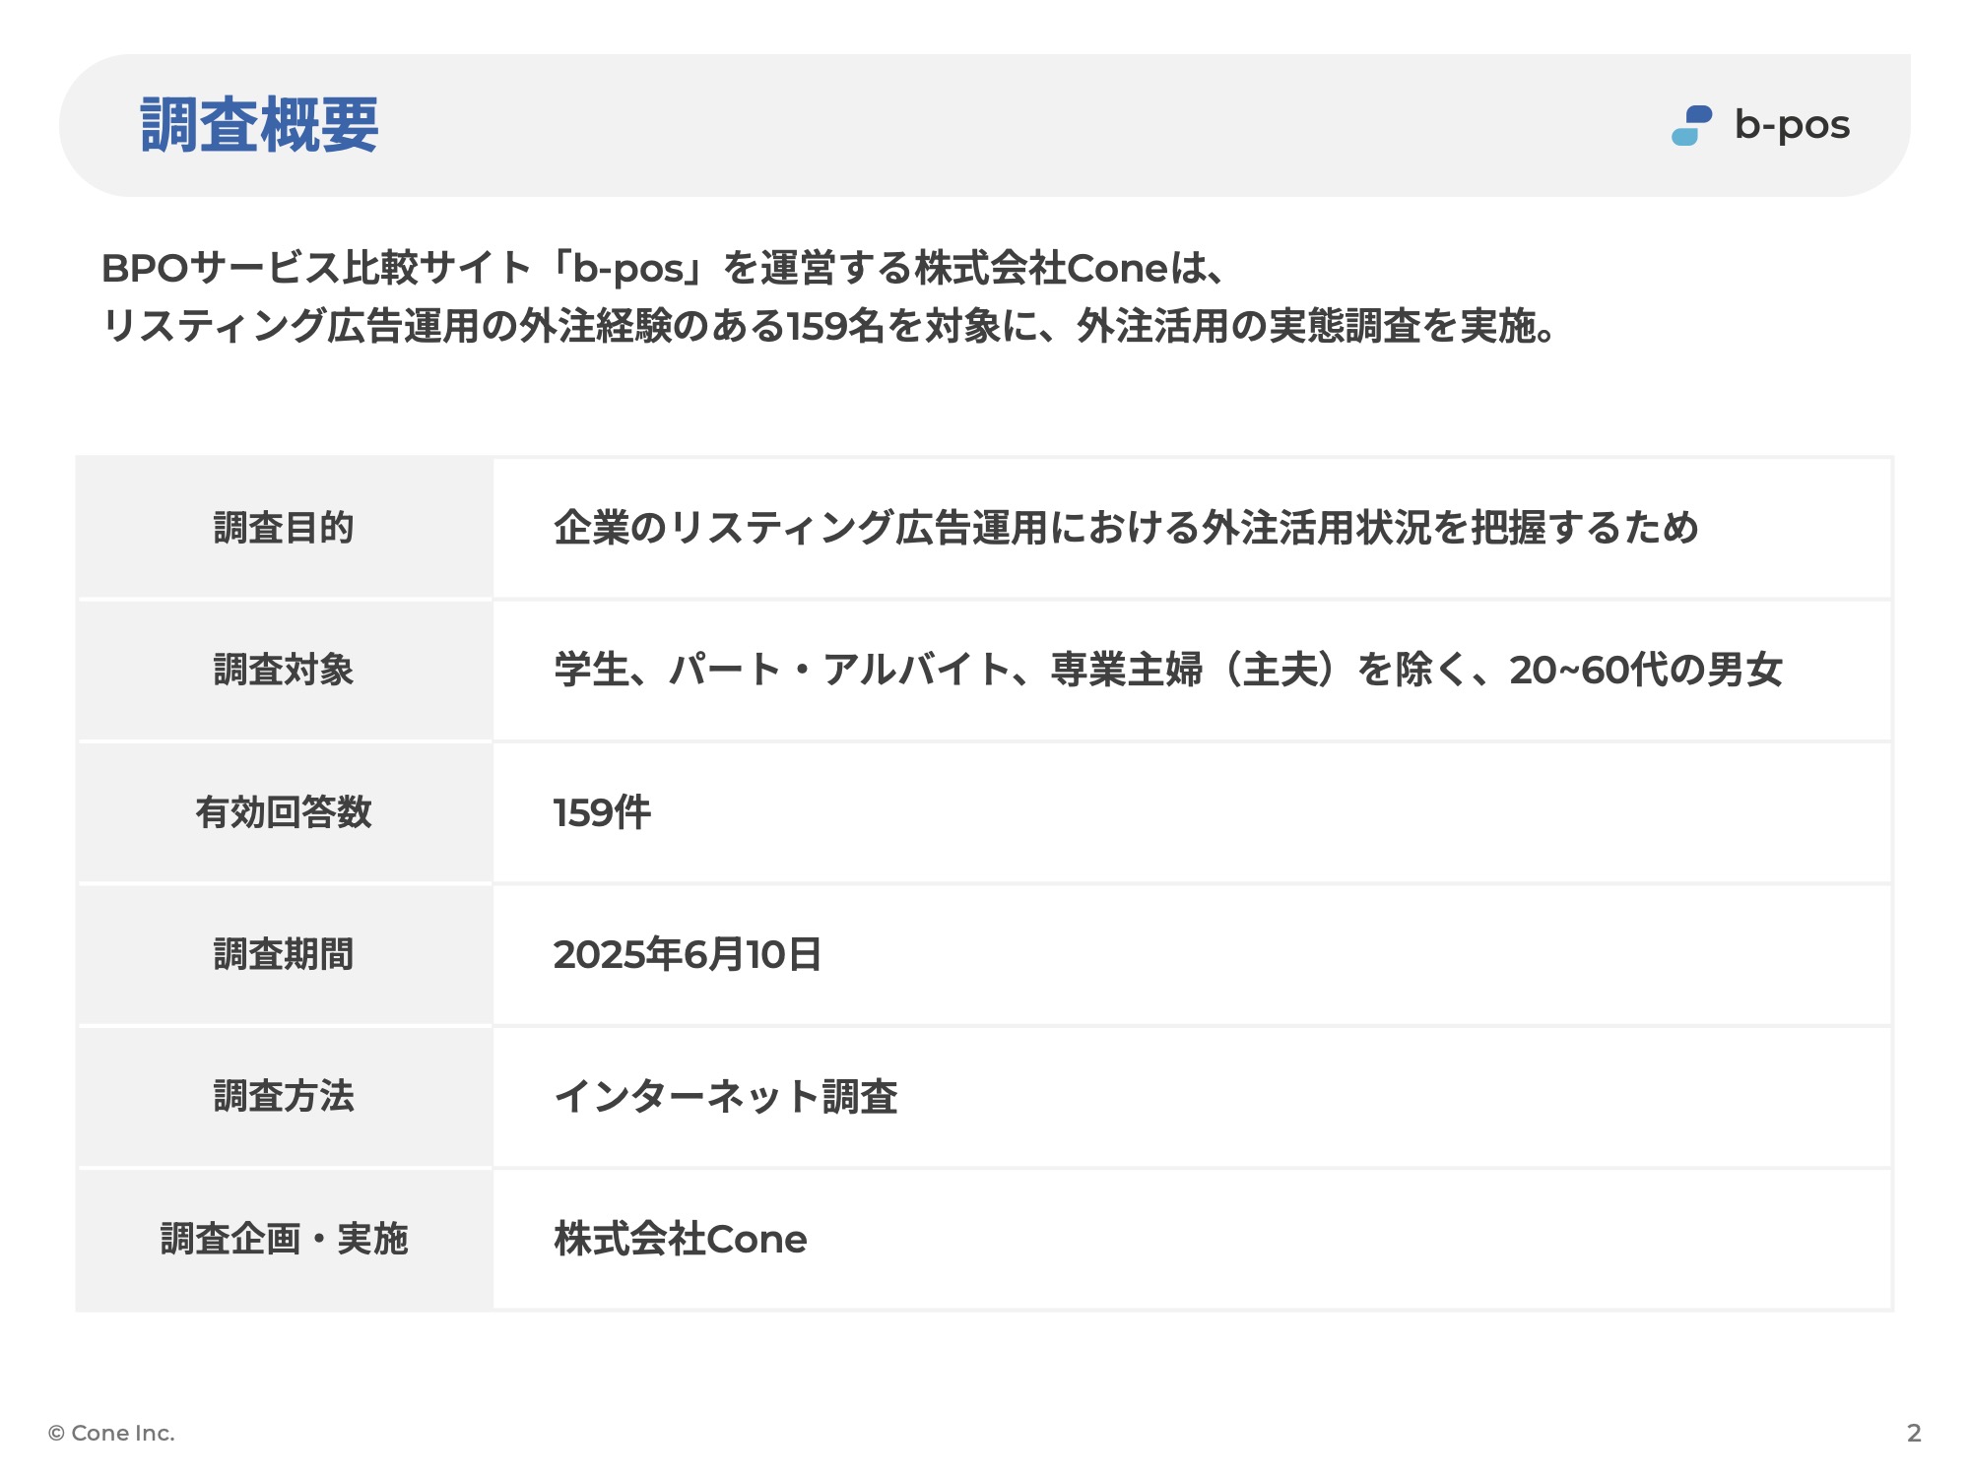
Task: Select the 有効回答数 row header
Action: [285, 812]
